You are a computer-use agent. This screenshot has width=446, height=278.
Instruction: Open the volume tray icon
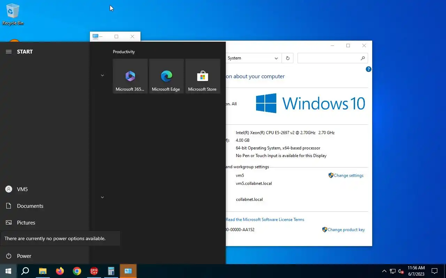click(401, 271)
